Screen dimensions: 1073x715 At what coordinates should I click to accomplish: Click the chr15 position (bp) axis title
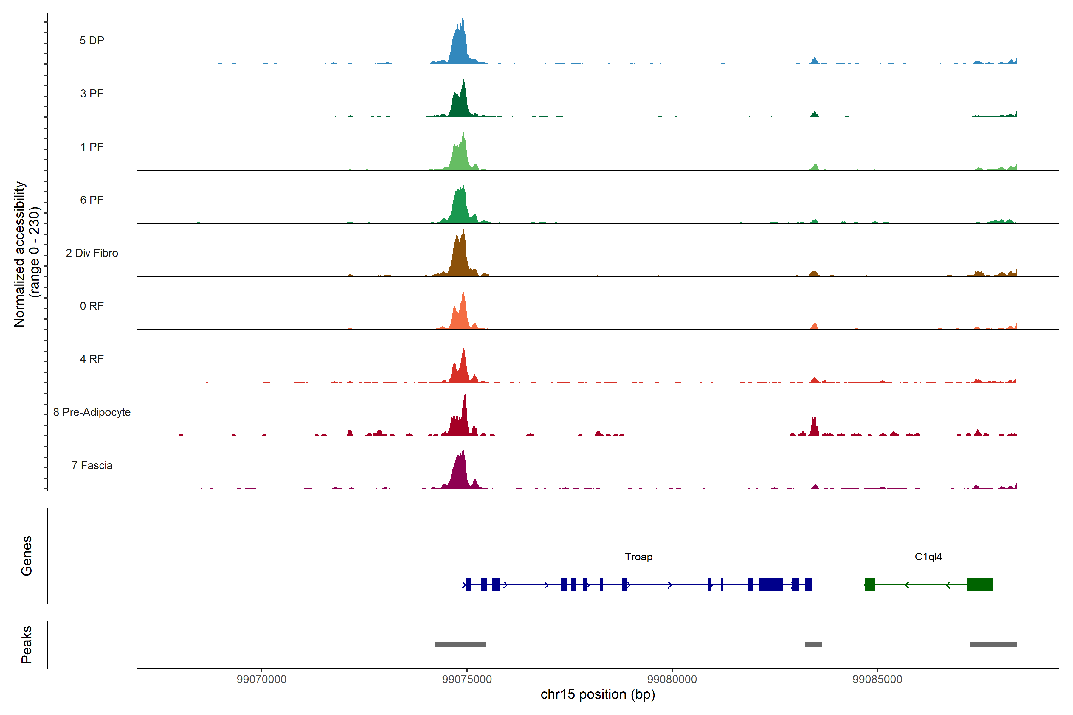tap(598, 694)
